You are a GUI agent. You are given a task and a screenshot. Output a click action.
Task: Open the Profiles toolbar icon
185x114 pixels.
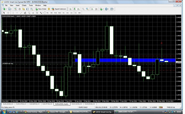pos(9,9)
